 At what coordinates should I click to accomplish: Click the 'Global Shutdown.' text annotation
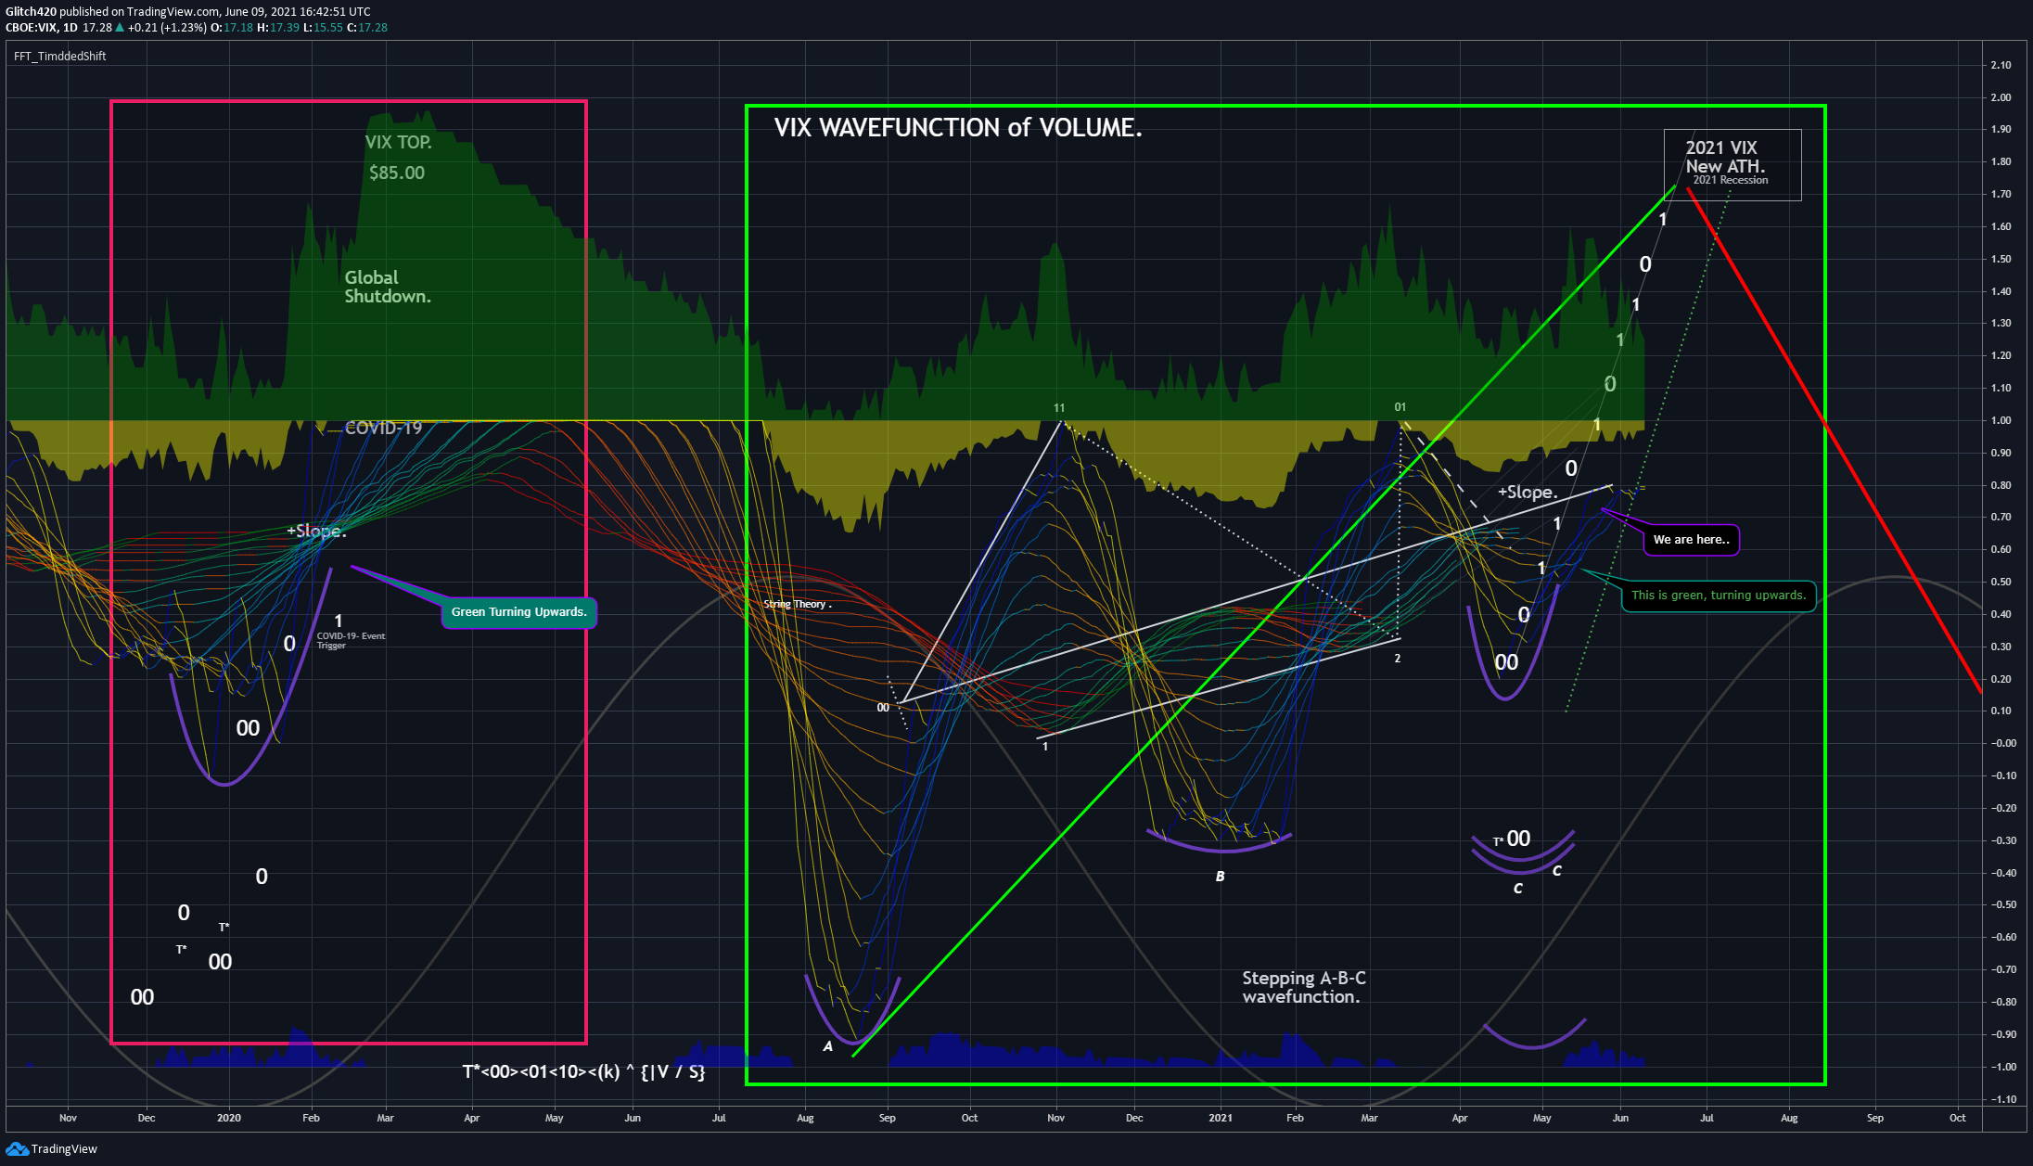tap(388, 287)
